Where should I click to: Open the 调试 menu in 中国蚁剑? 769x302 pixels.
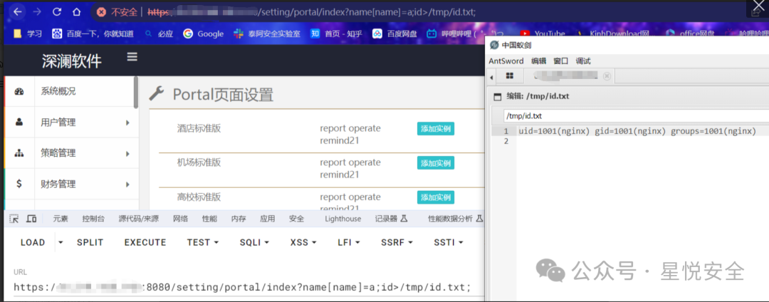tap(583, 61)
